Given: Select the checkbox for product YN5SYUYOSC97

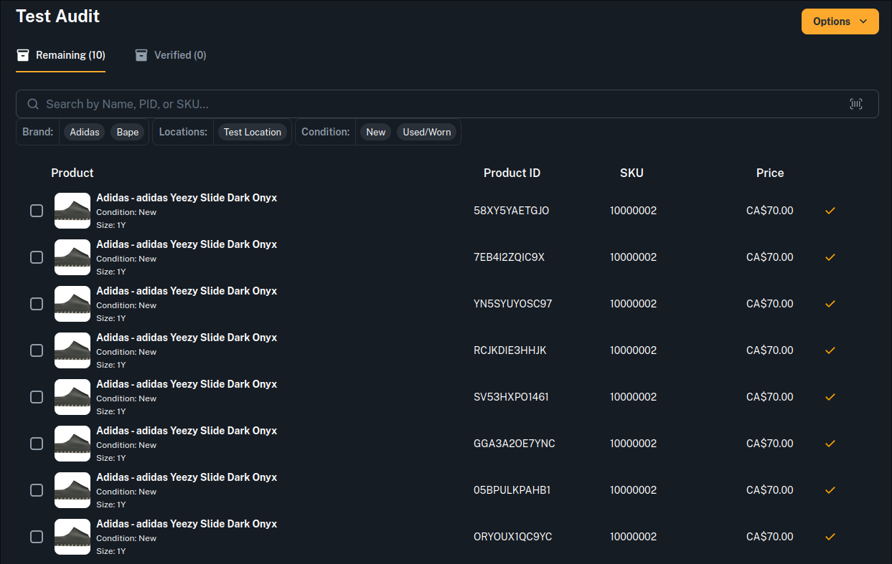Looking at the screenshot, I should 37,304.
